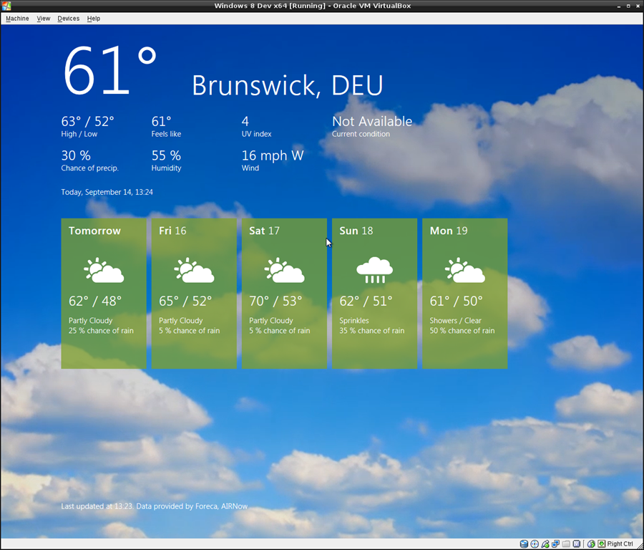This screenshot has height=550, width=644.
Task: Click the Brunswick, DEU location title
Action: (287, 85)
